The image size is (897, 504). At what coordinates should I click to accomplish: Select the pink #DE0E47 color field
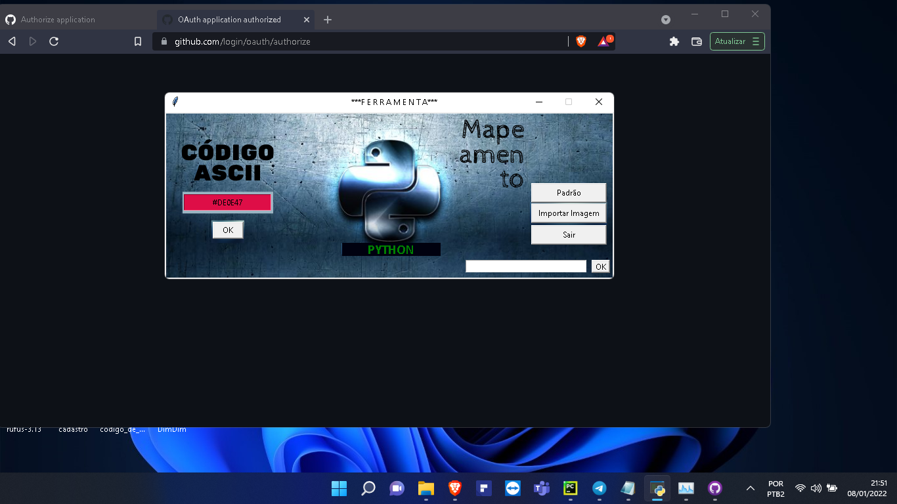(x=227, y=202)
